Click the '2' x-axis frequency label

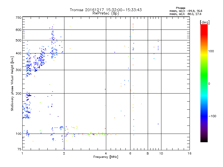tap(64, 153)
